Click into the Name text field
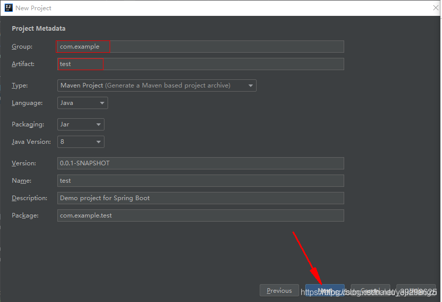This screenshot has width=442, height=302. pyautogui.click(x=200, y=181)
